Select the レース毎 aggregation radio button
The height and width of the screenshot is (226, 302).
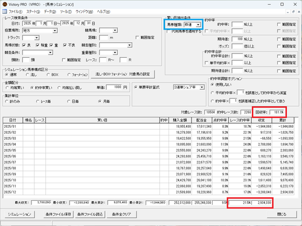[37, 101]
